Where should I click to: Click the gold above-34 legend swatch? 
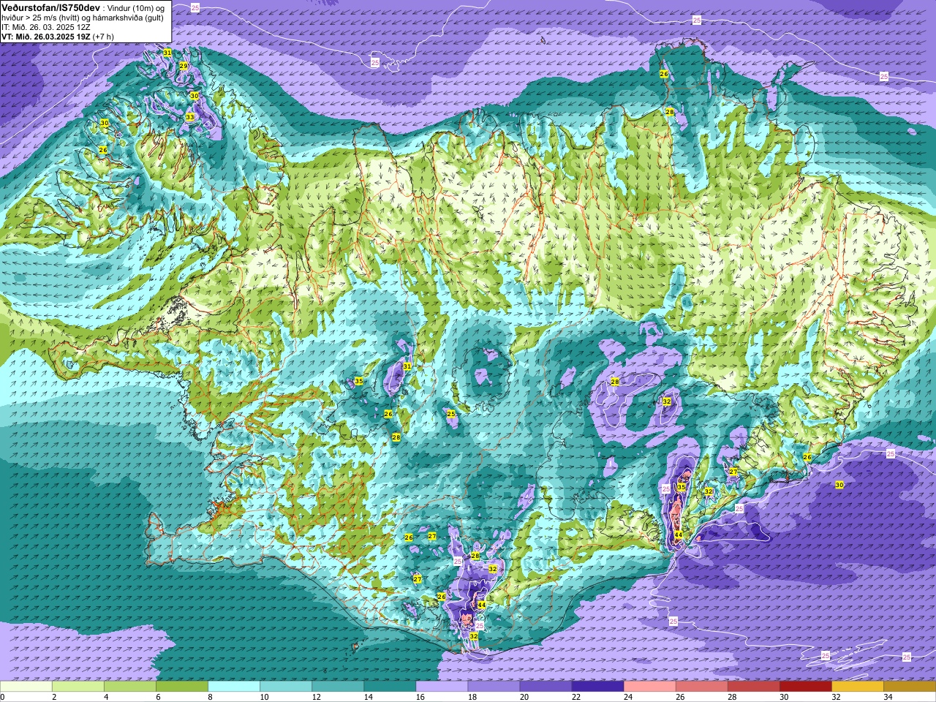(x=909, y=687)
